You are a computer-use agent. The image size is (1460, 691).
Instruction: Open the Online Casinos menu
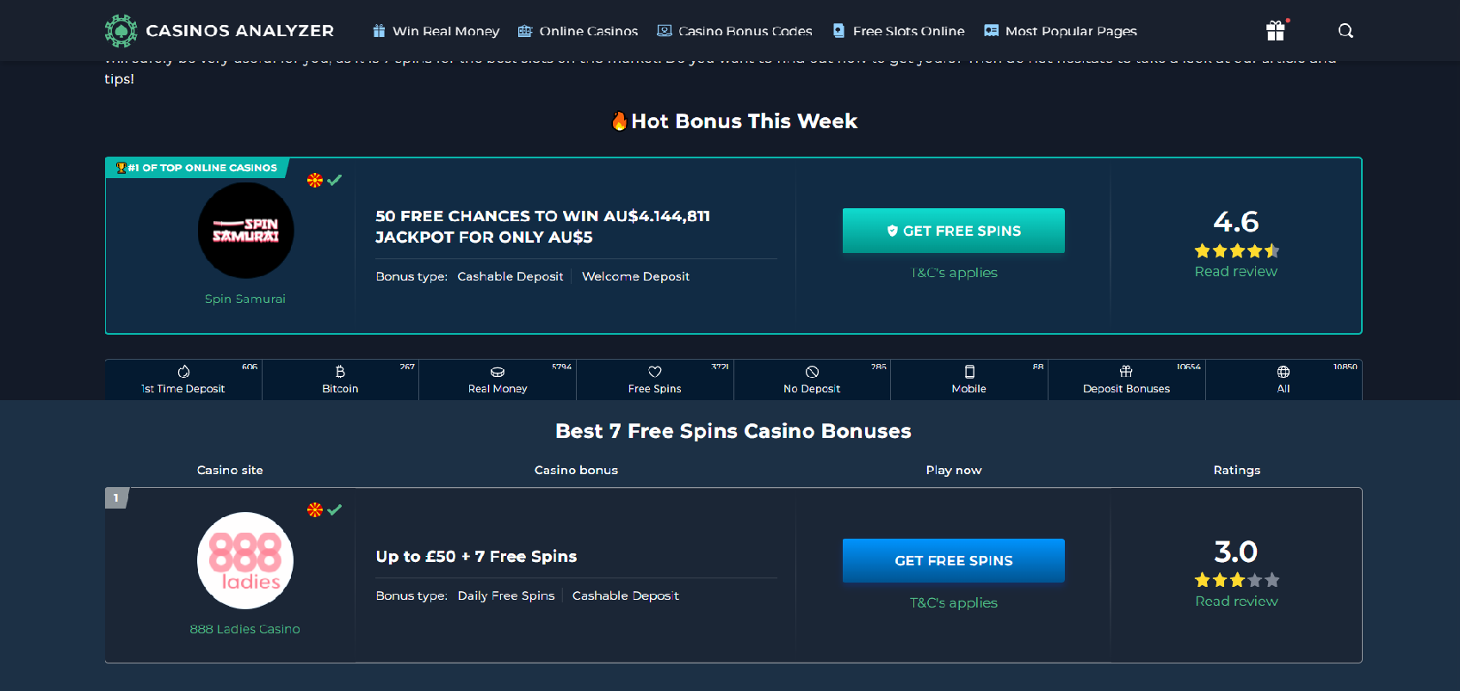[578, 31]
